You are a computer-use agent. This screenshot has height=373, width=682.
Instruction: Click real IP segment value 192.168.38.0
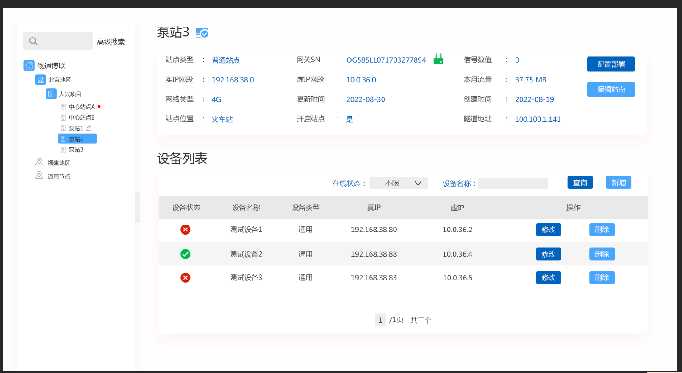click(x=233, y=80)
